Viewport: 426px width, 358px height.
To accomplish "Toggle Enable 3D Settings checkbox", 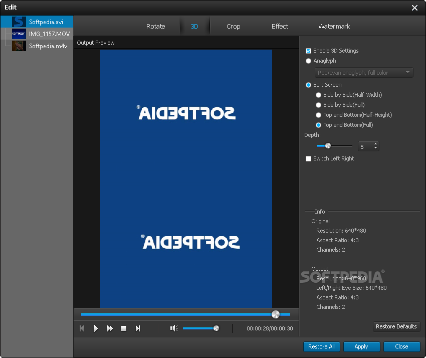I will click(x=308, y=51).
